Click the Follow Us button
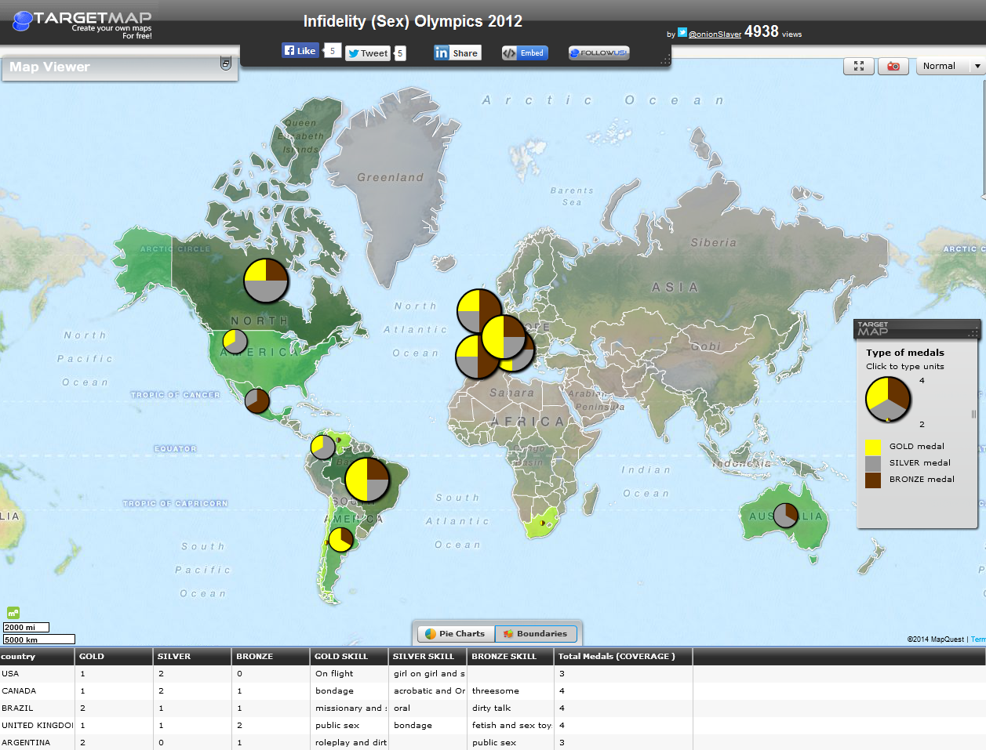Viewport: 986px width, 750px height. (x=599, y=53)
